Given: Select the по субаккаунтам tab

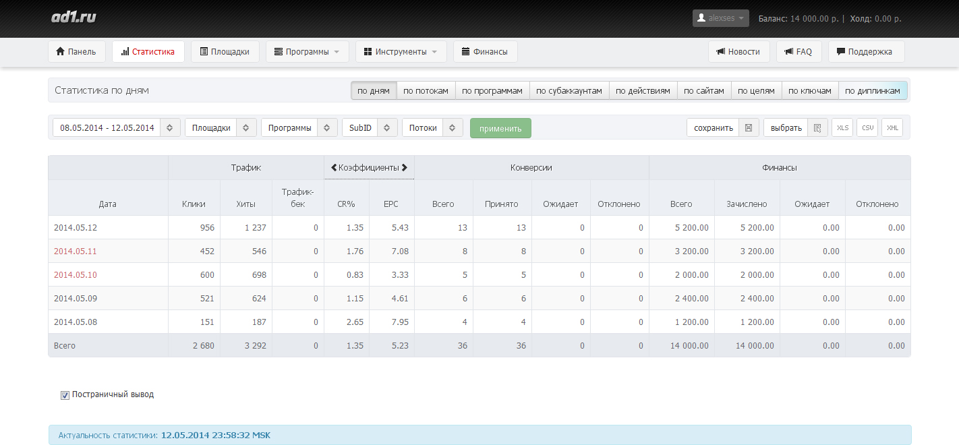Looking at the screenshot, I should (569, 91).
